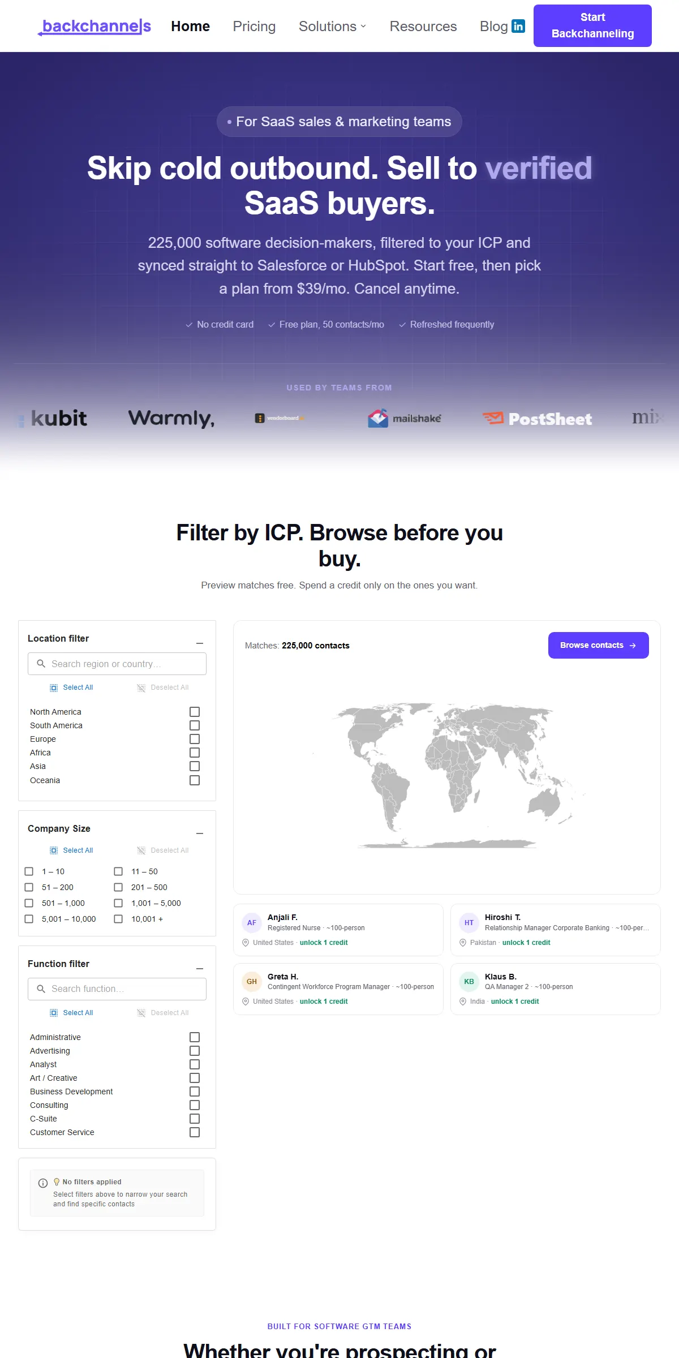This screenshot has height=1358, width=679.
Task: Click the vendorboard logo
Action: [280, 418]
